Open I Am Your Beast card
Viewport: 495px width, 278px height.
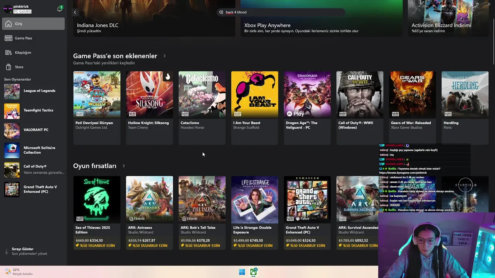pos(254,108)
